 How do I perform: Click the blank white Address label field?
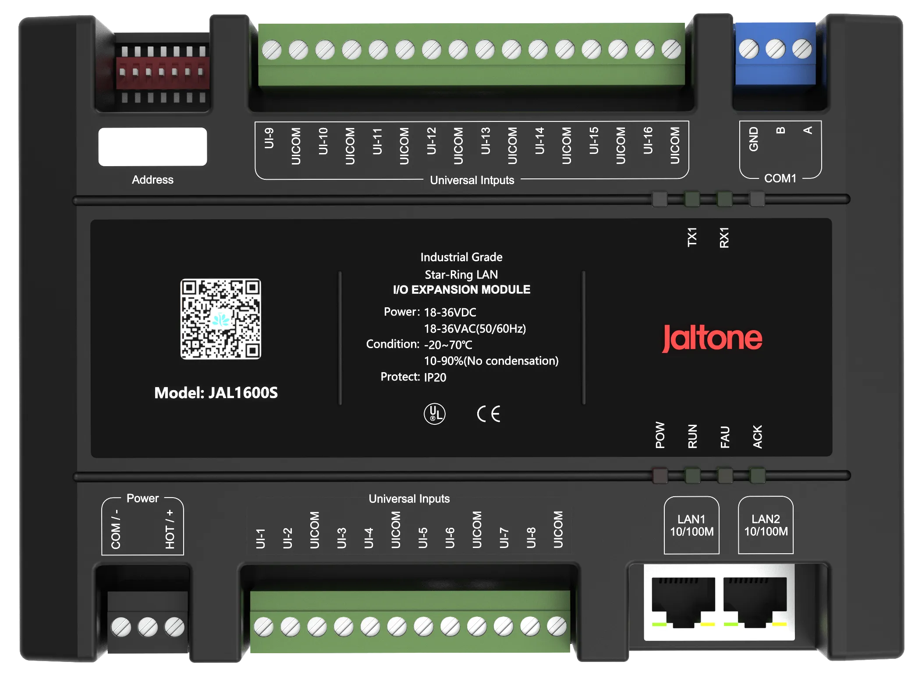[x=152, y=147]
